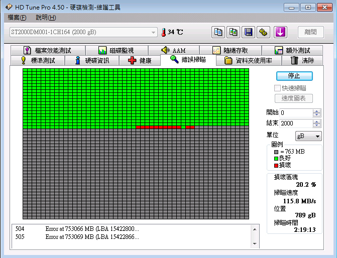Click the 789 gB position value

(x=305, y=215)
